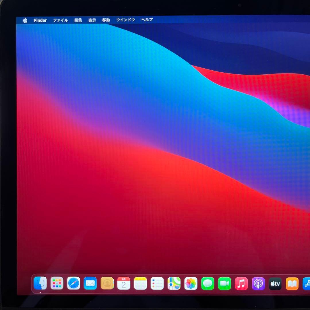Open the Reminders app in Dock
Screen dimensions: 310x310
coord(157,283)
